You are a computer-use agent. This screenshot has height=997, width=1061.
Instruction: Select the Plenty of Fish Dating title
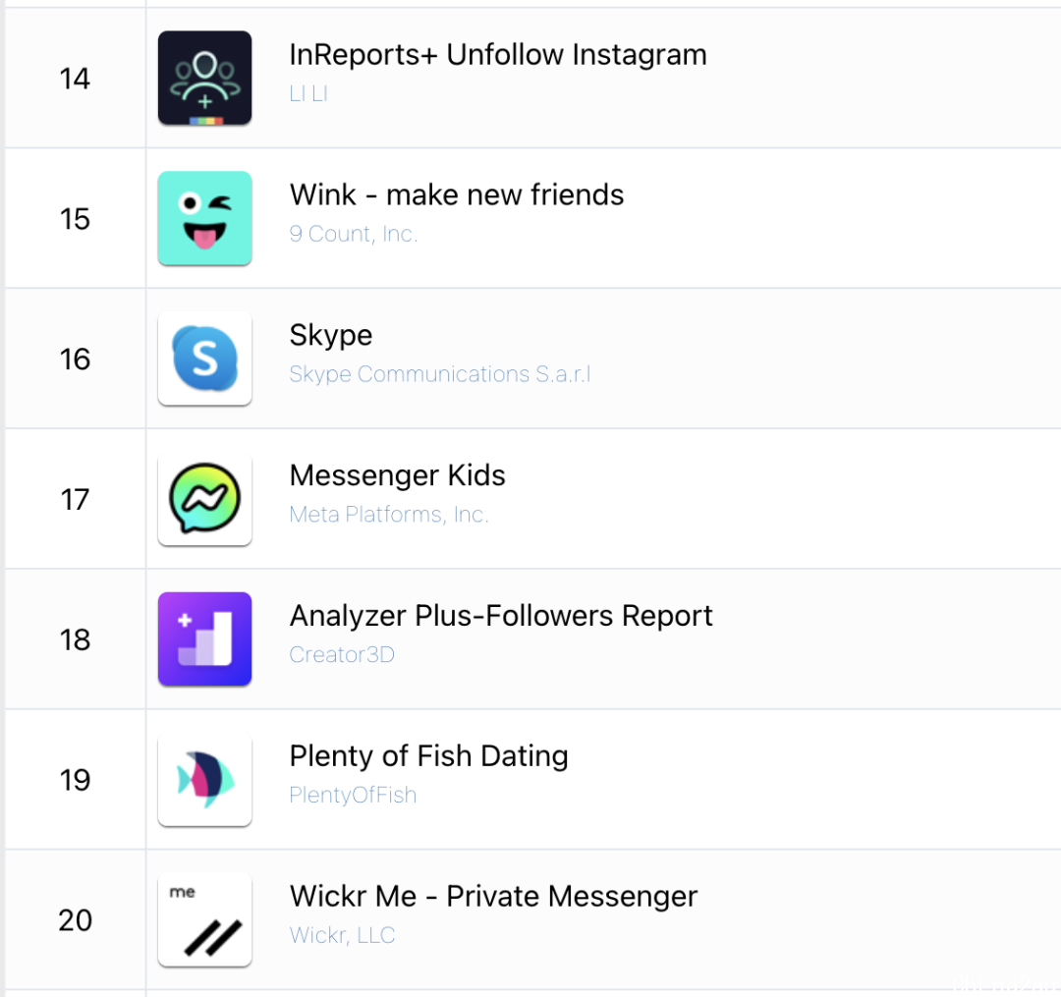[428, 756]
